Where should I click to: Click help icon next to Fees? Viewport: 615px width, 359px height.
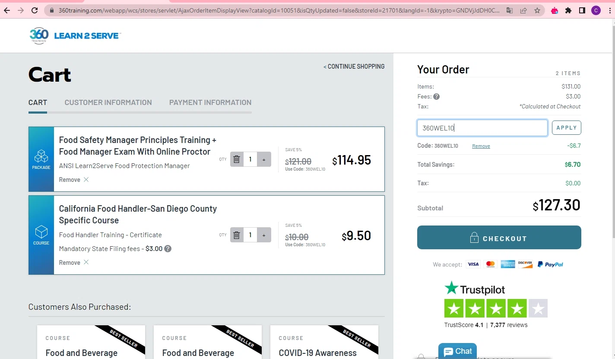pos(436,97)
